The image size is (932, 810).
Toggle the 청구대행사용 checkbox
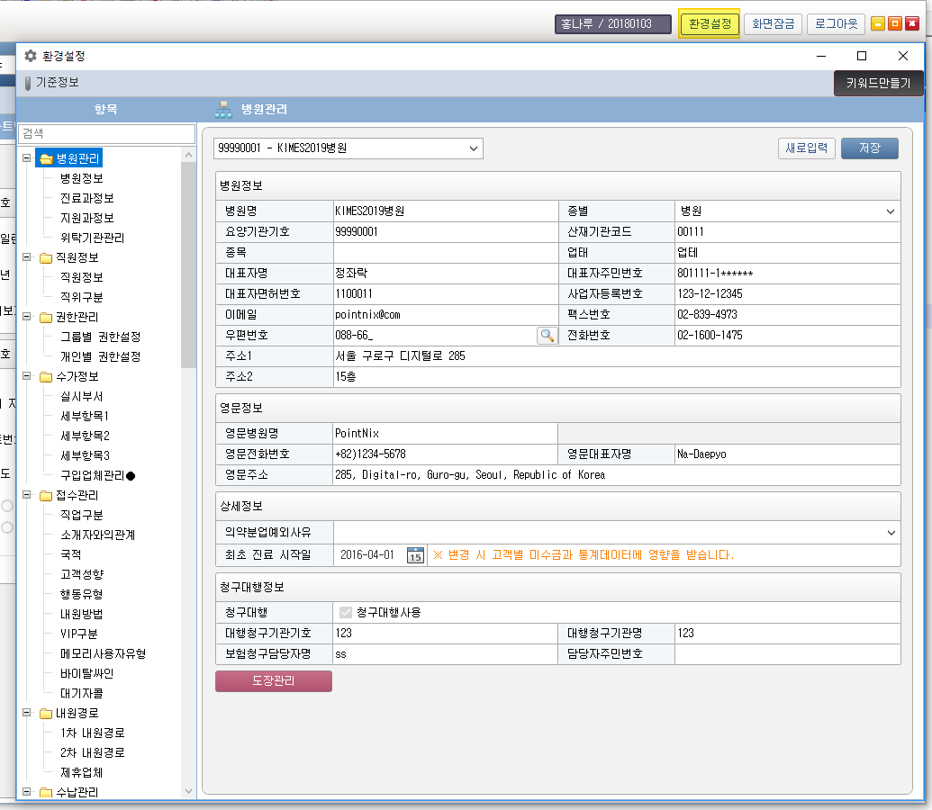click(x=345, y=612)
